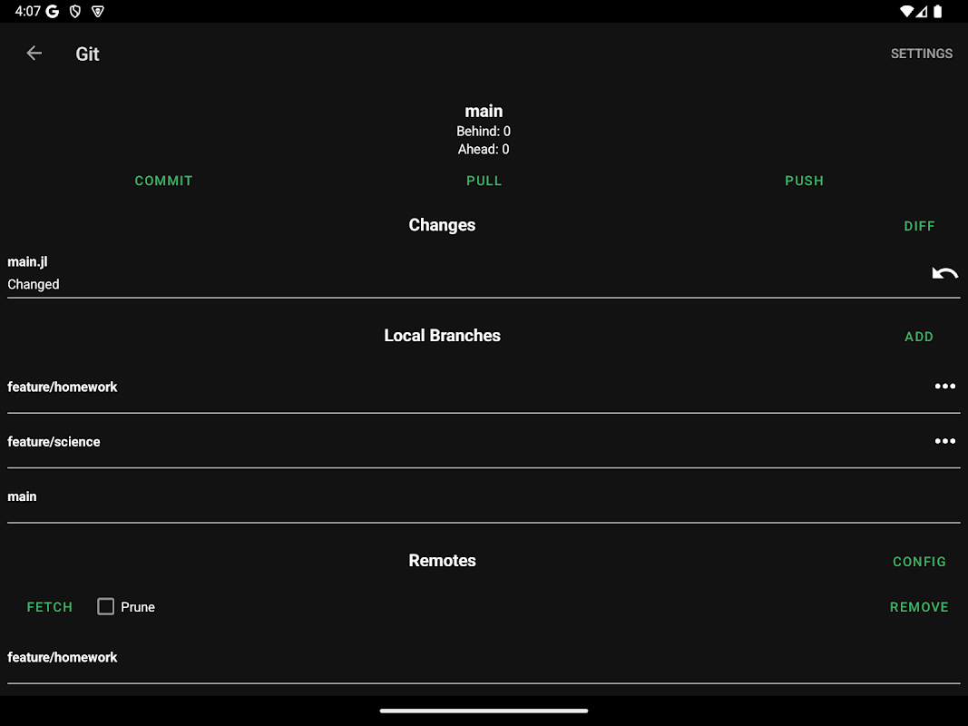Open Git SETTINGS
Viewport: 968px width, 726px height.
(x=921, y=54)
